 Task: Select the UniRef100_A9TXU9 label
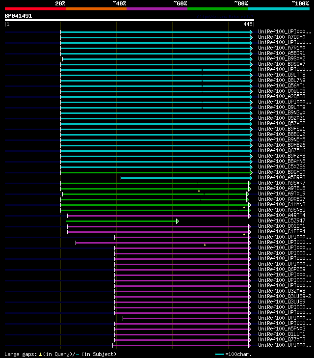pos(282,193)
